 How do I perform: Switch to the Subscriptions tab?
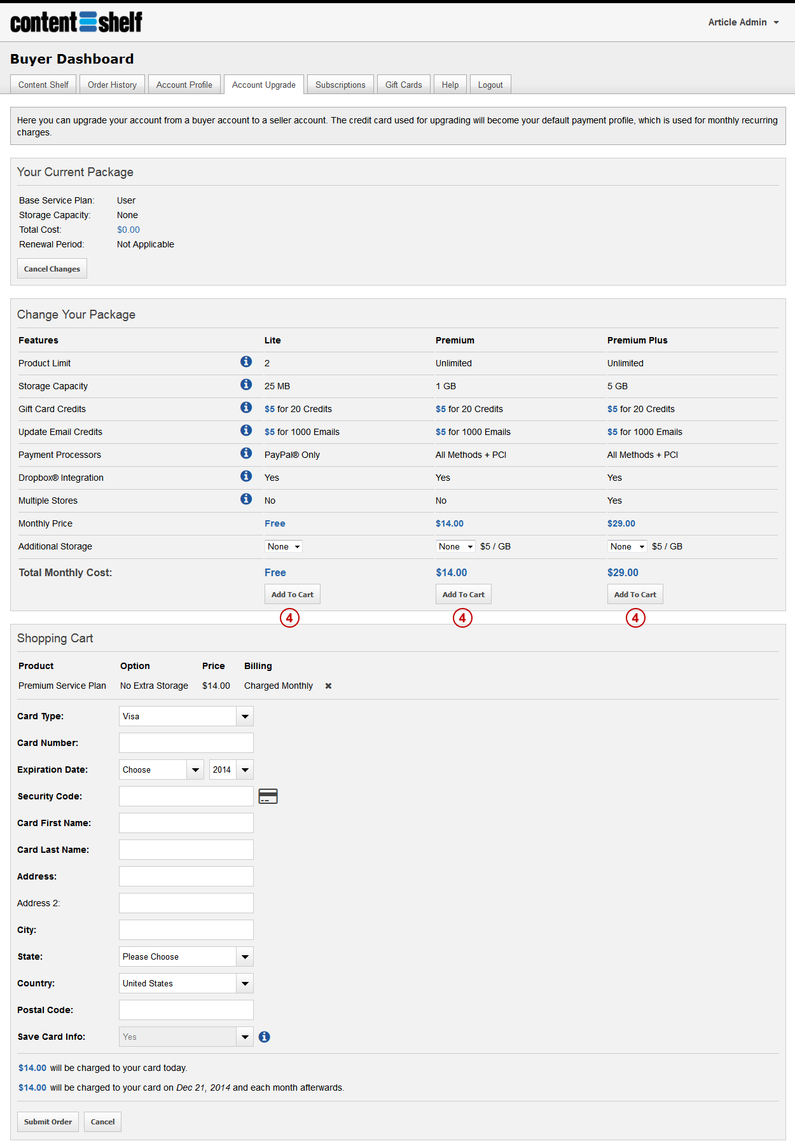(340, 85)
